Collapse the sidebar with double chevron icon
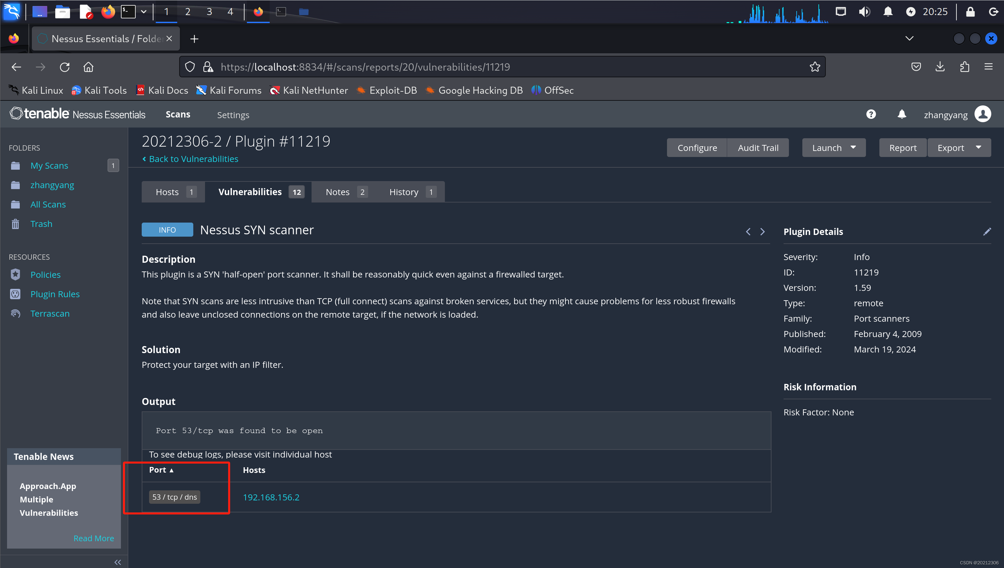Screen dimensions: 1004x568 [x=118, y=562]
